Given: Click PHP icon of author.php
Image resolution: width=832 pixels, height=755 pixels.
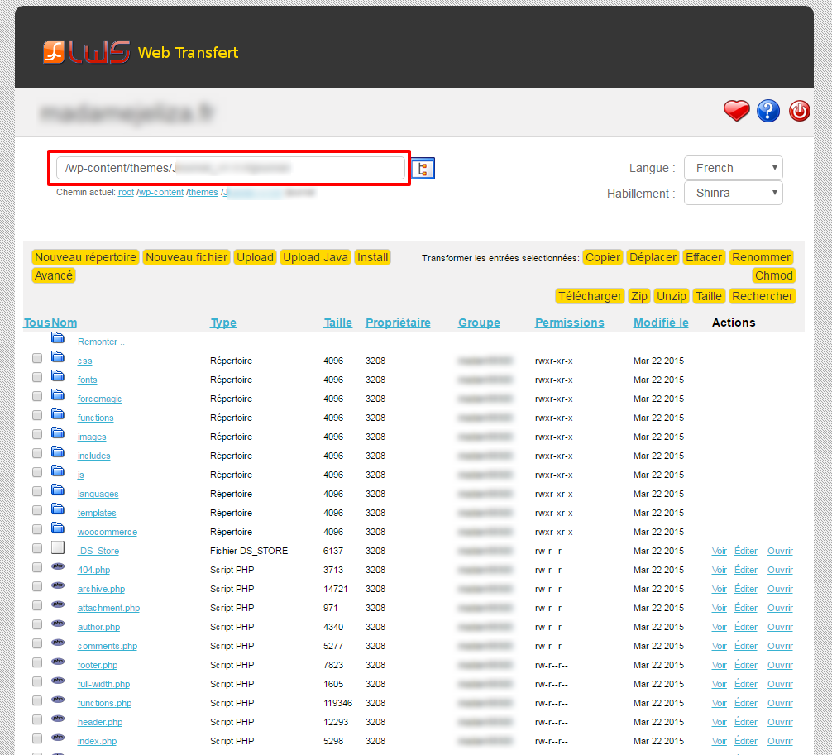Looking at the screenshot, I should [58, 624].
